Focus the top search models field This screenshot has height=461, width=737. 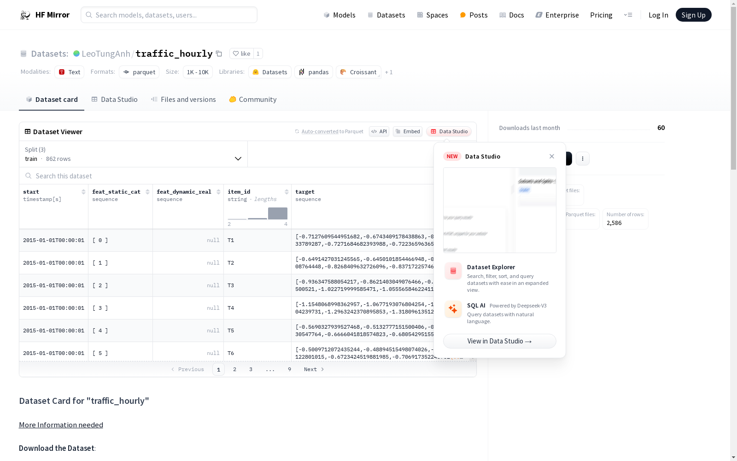169,15
